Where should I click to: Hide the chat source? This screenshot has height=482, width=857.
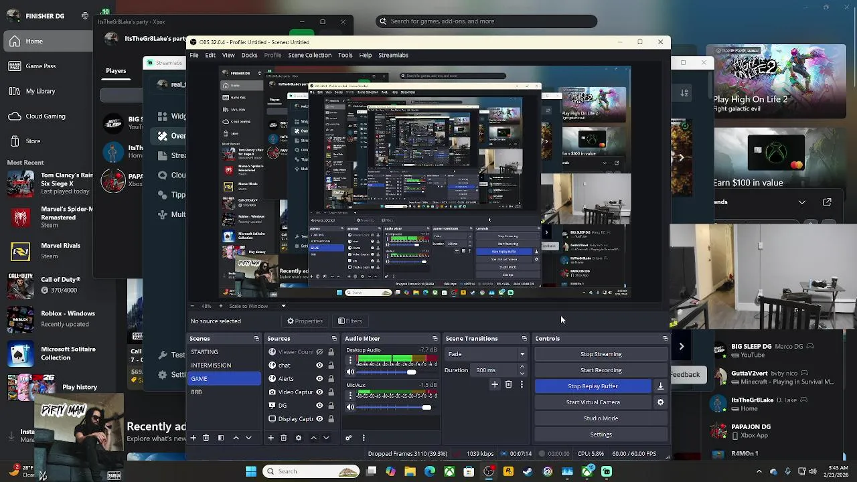319,366
